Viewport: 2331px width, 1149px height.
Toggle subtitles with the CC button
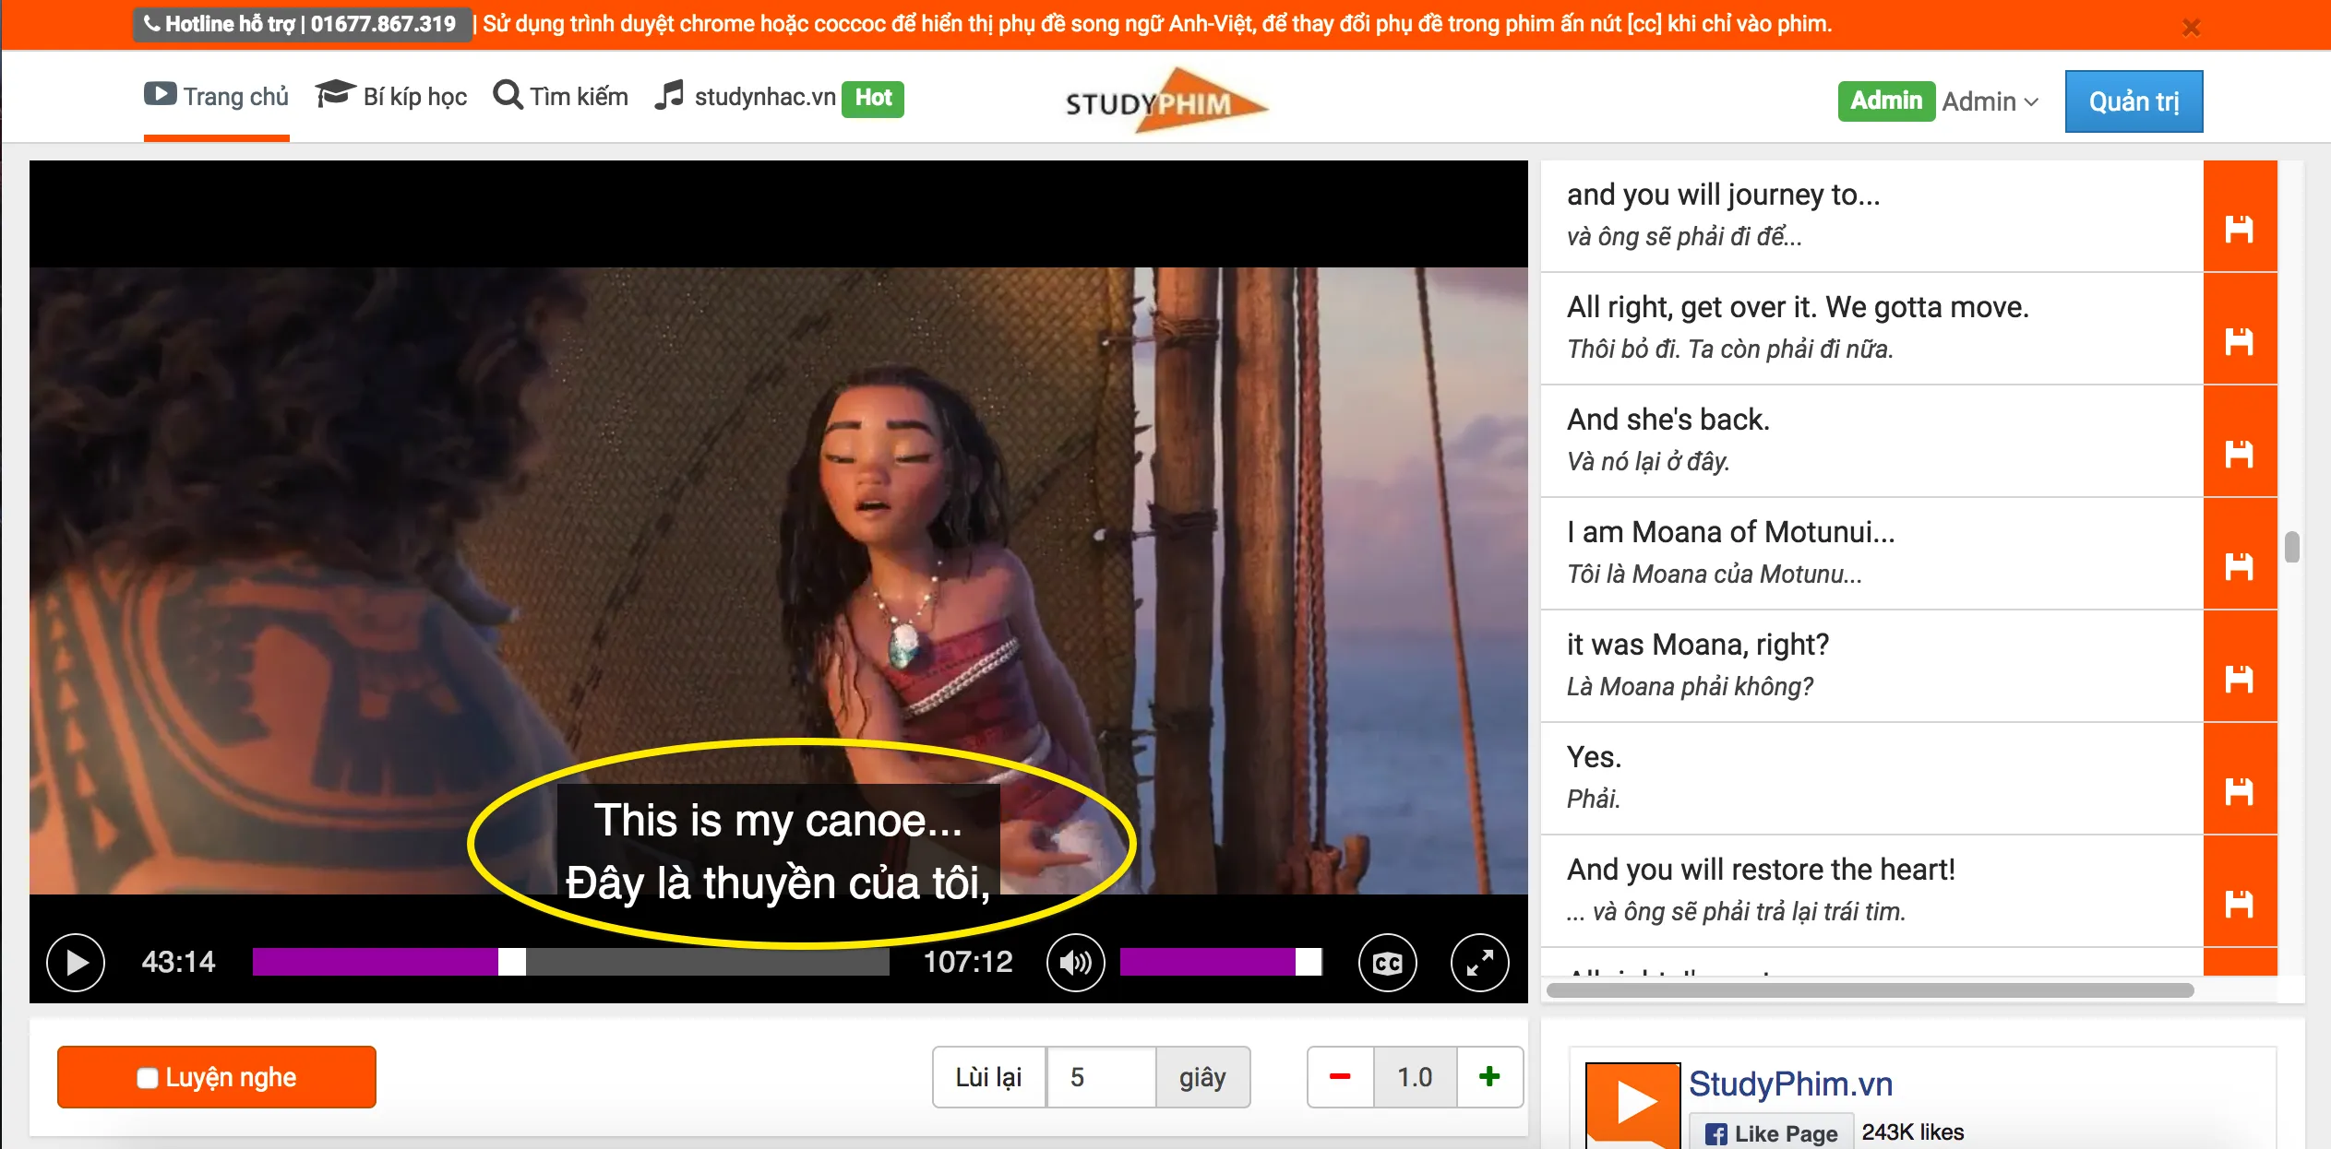[1387, 962]
